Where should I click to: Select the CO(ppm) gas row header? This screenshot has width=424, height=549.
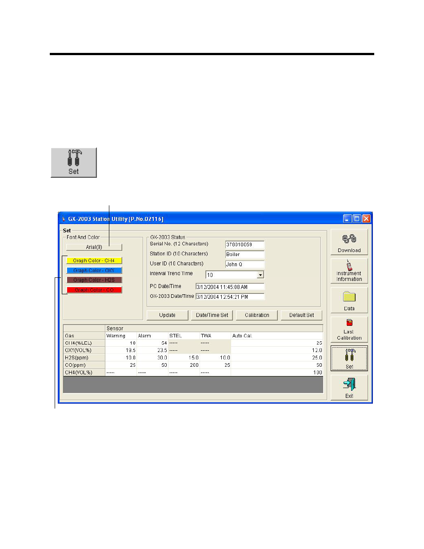pyautogui.click(x=84, y=365)
